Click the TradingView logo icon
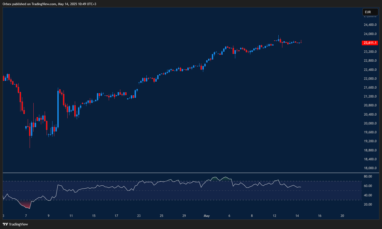The width and height of the screenshot is (382, 229). tap(5, 224)
